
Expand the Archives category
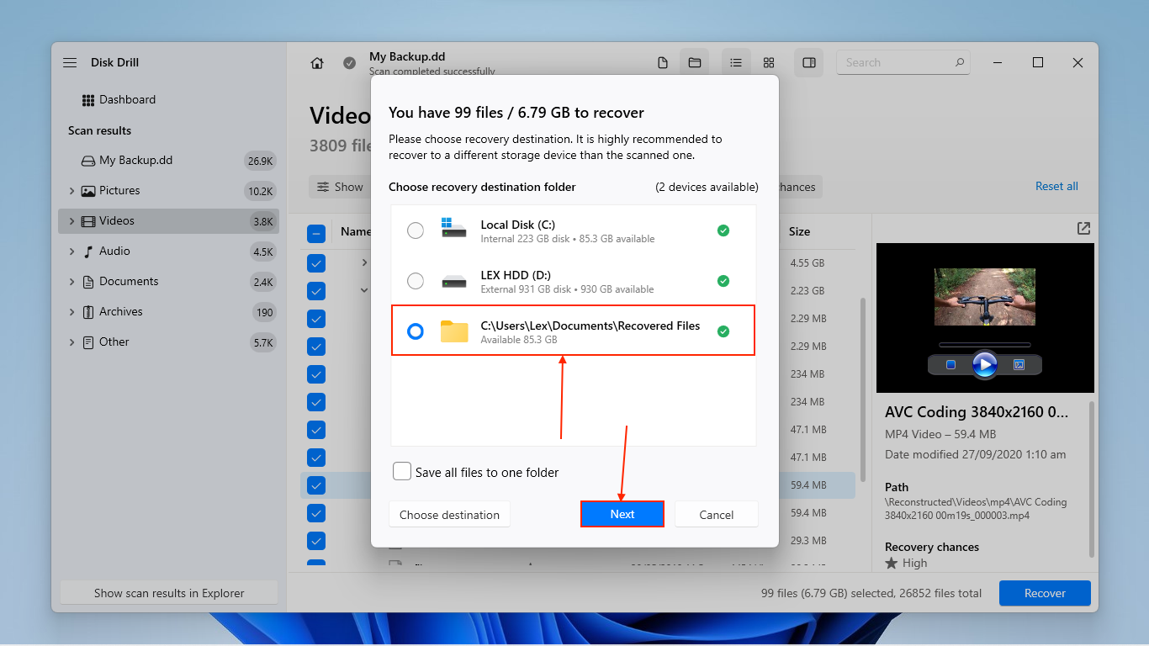[72, 311]
